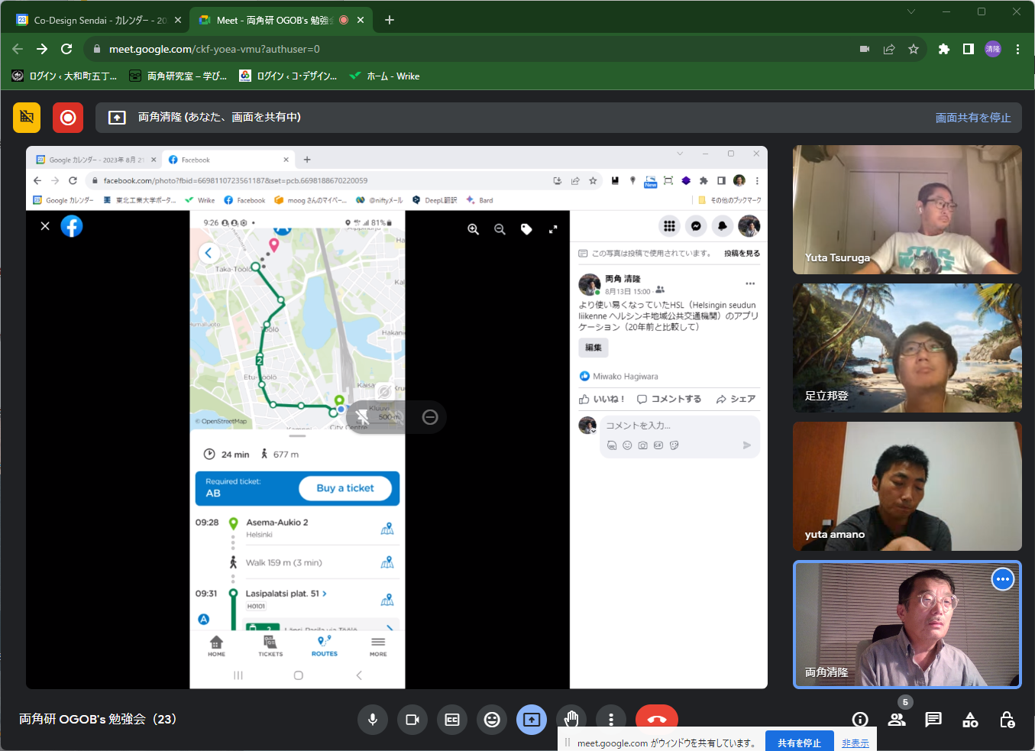The image size is (1035, 751).
Task: Raise hand in the meeting
Action: click(571, 719)
